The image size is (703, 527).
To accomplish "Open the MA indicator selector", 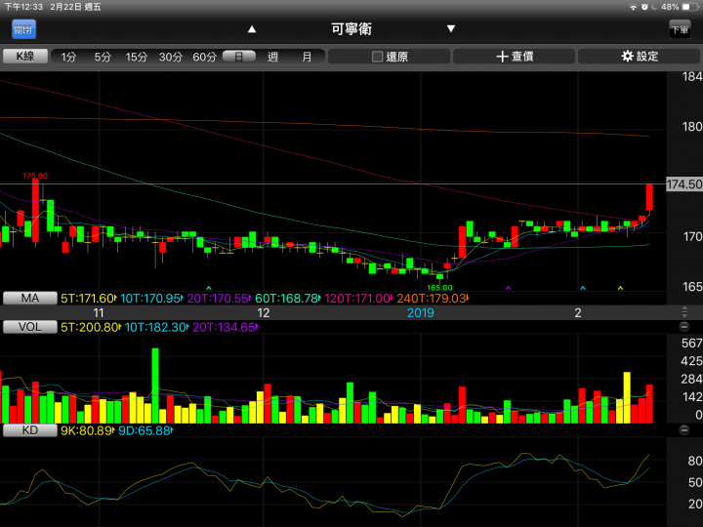I will [x=30, y=298].
